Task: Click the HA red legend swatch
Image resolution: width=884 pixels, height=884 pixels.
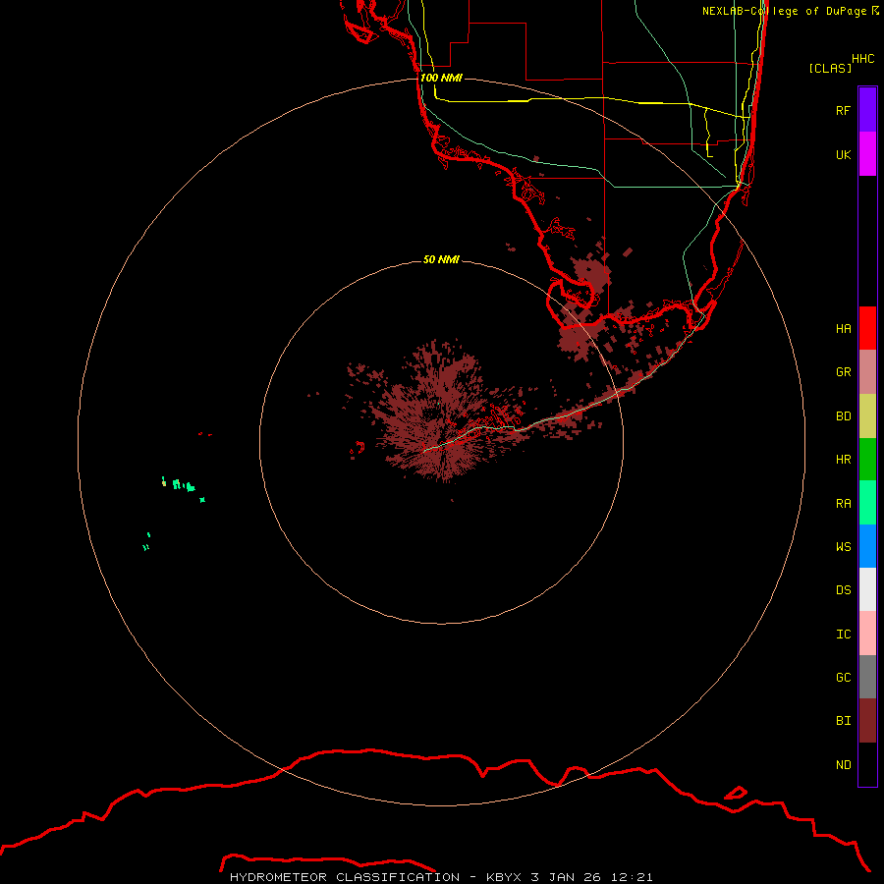Action: (867, 328)
